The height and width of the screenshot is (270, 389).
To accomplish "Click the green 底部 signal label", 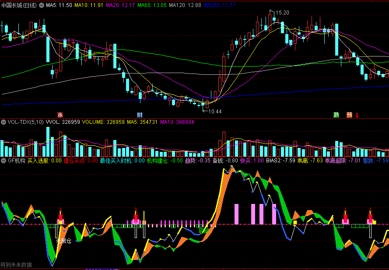I will (203, 231).
